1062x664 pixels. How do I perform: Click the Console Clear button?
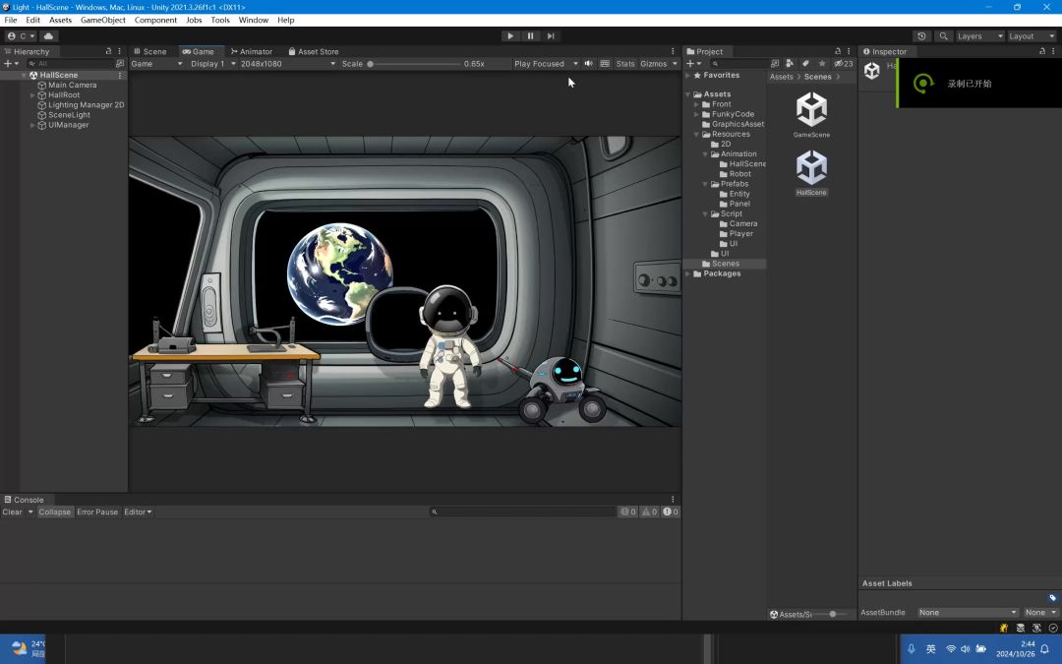pyautogui.click(x=12, y=513)
